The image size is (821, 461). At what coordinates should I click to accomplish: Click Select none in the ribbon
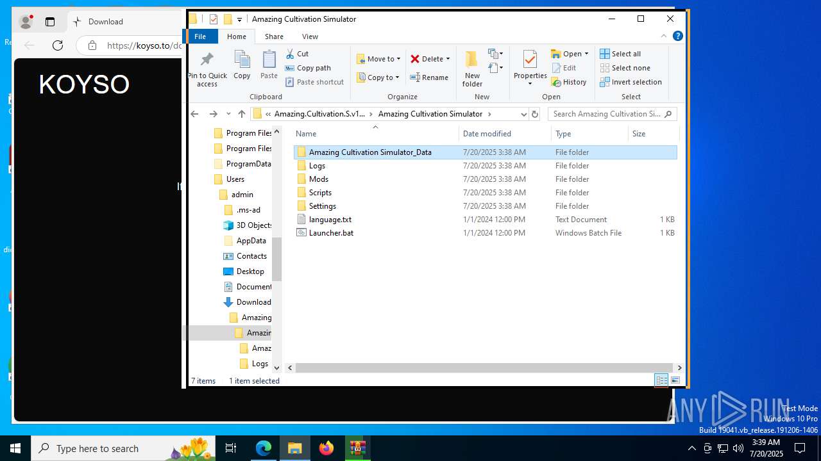click(625, 68)
